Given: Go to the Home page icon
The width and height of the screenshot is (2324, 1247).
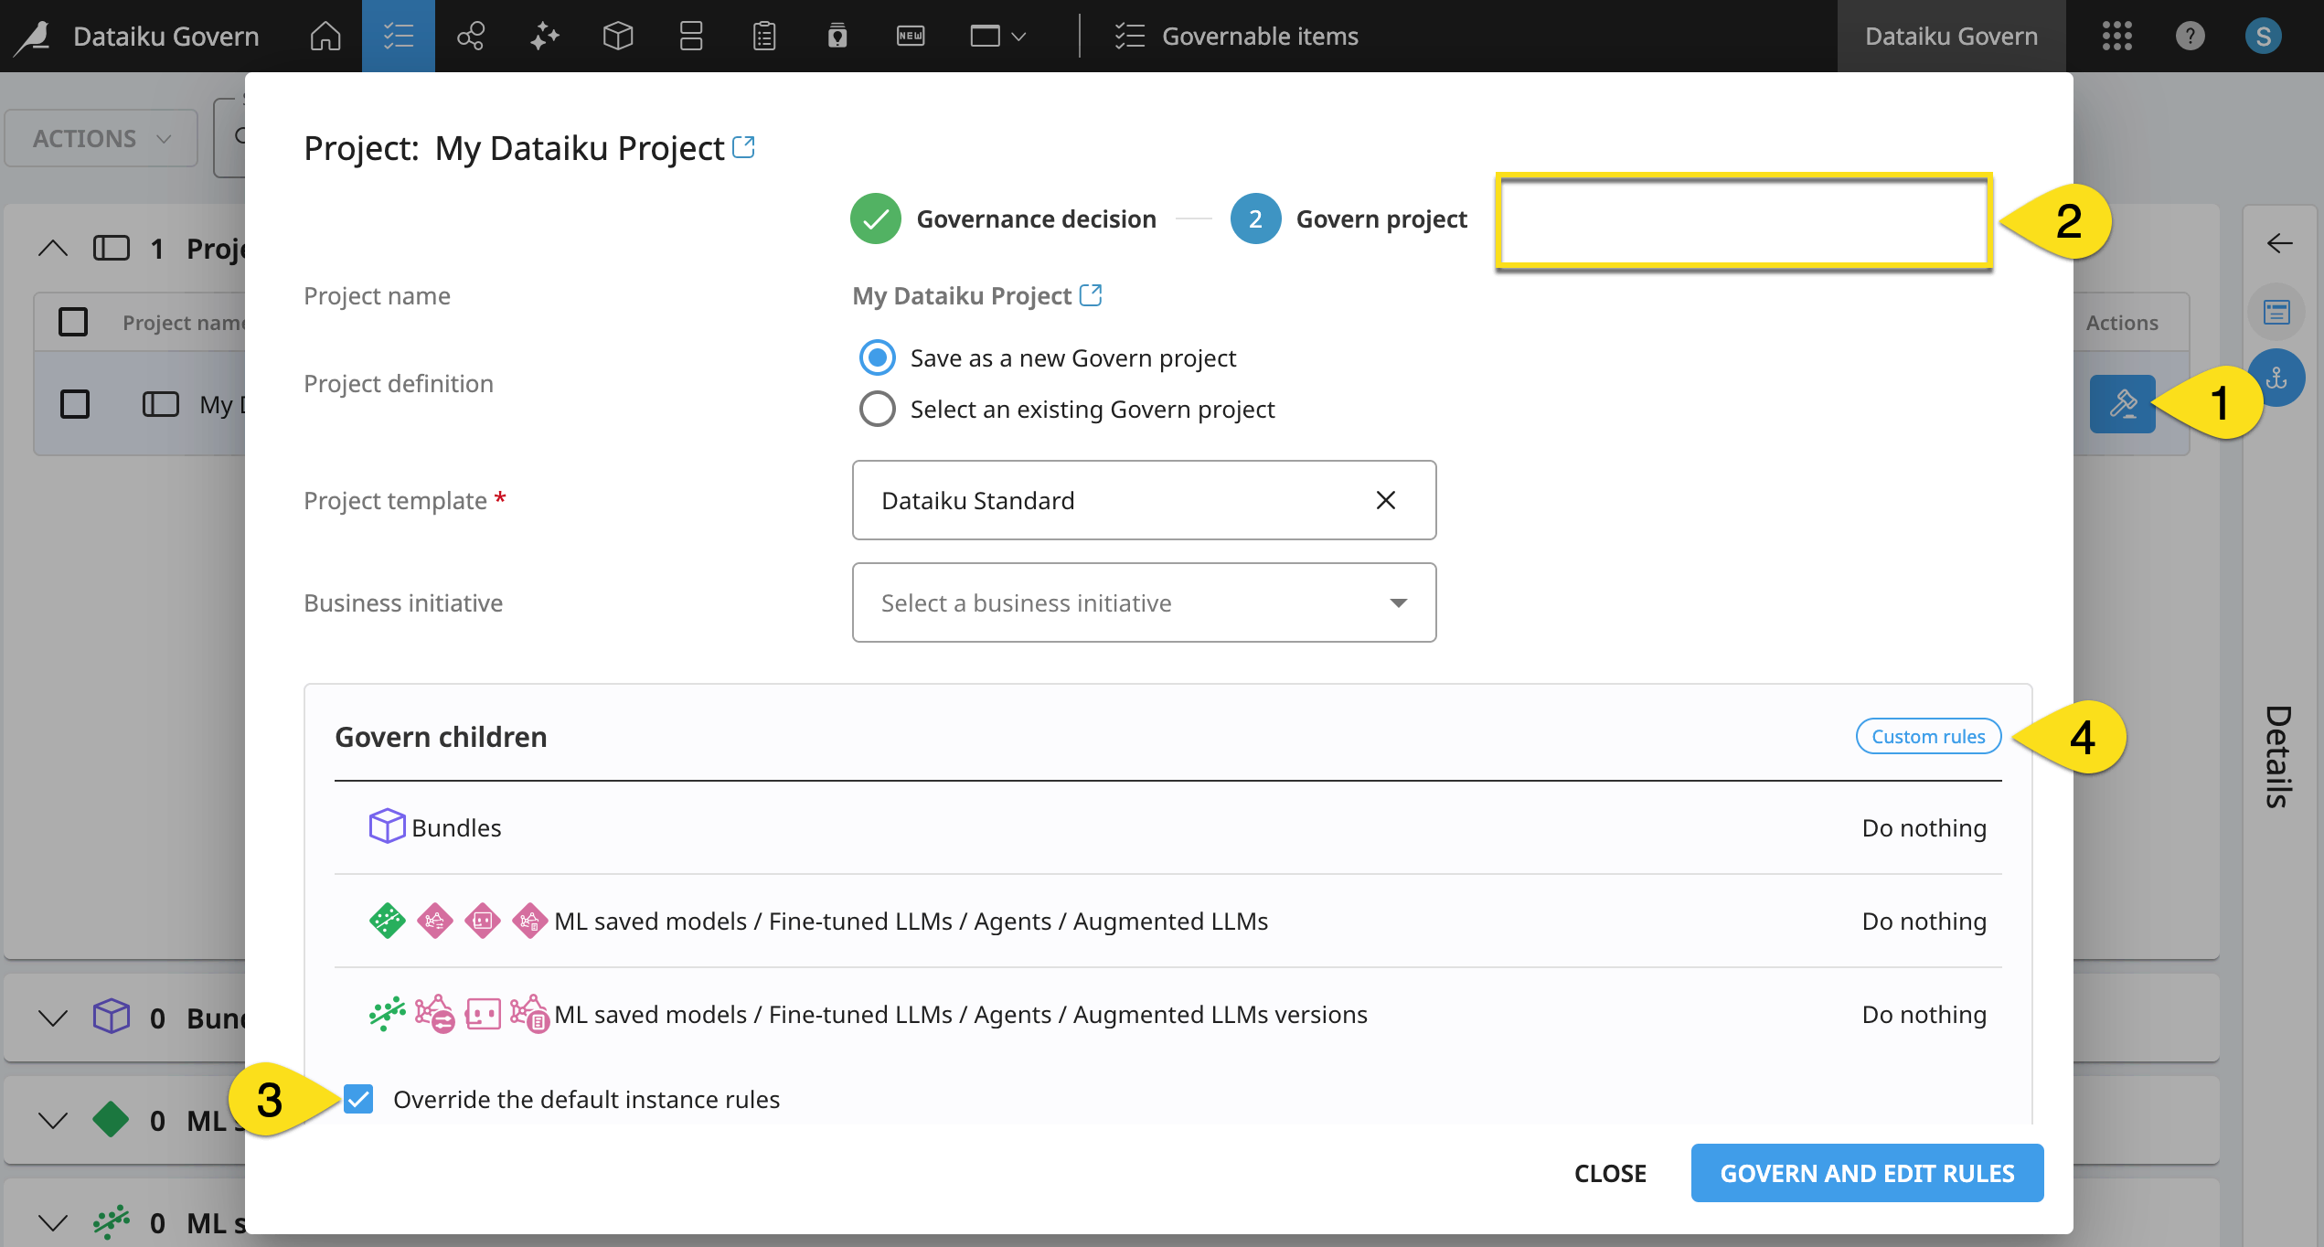Looking at the screenshot, I should (325, 37).
